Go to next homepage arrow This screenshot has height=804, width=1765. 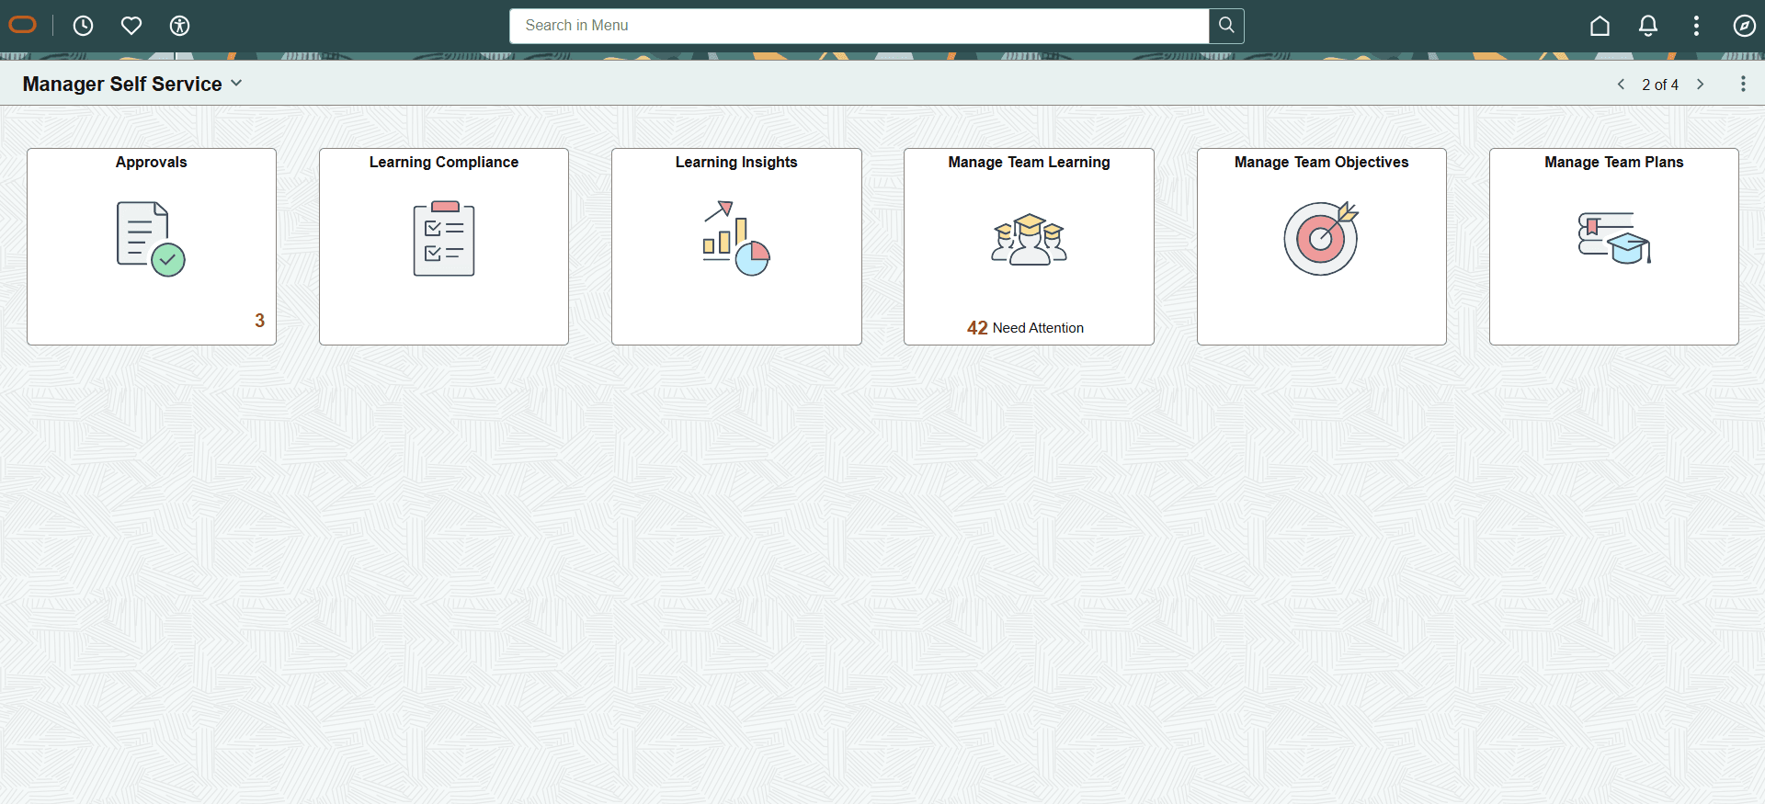point(1701,84)
